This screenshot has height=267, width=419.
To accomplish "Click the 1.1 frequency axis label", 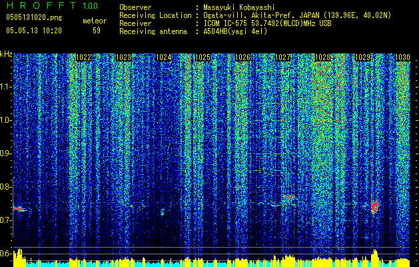I will tap(6, 87).
